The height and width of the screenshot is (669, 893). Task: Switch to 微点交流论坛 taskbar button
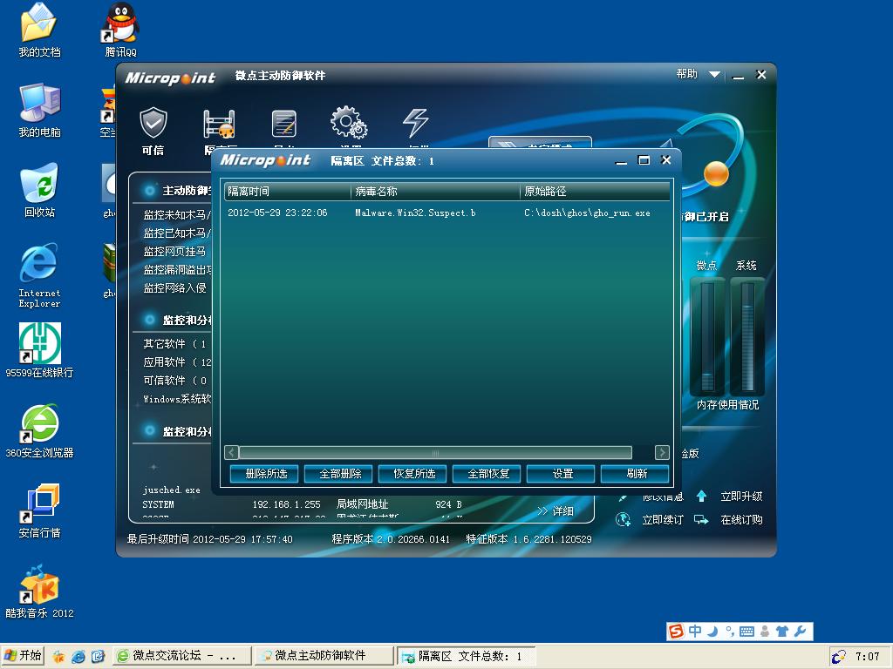coord(182,657)
